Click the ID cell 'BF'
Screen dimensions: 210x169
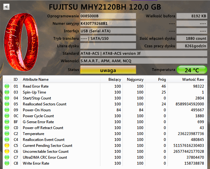[16, 122]
